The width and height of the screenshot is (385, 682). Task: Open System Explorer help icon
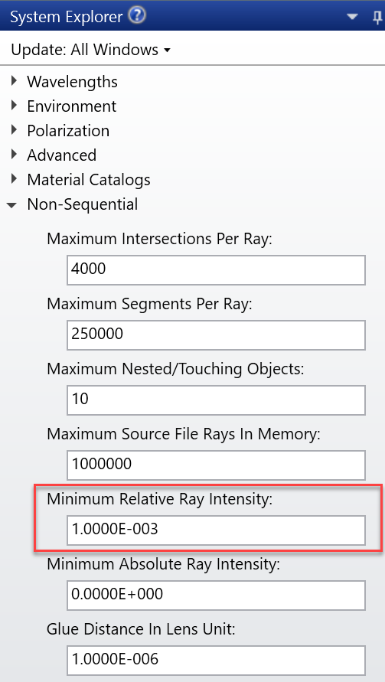point(138,16)
